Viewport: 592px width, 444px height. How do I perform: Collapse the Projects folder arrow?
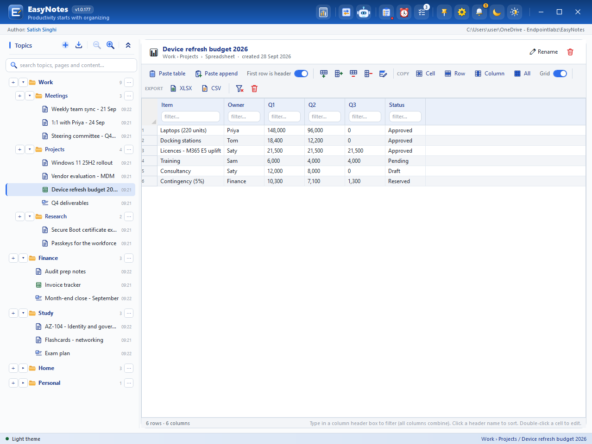pyautogui.click(x=30, y=149)
